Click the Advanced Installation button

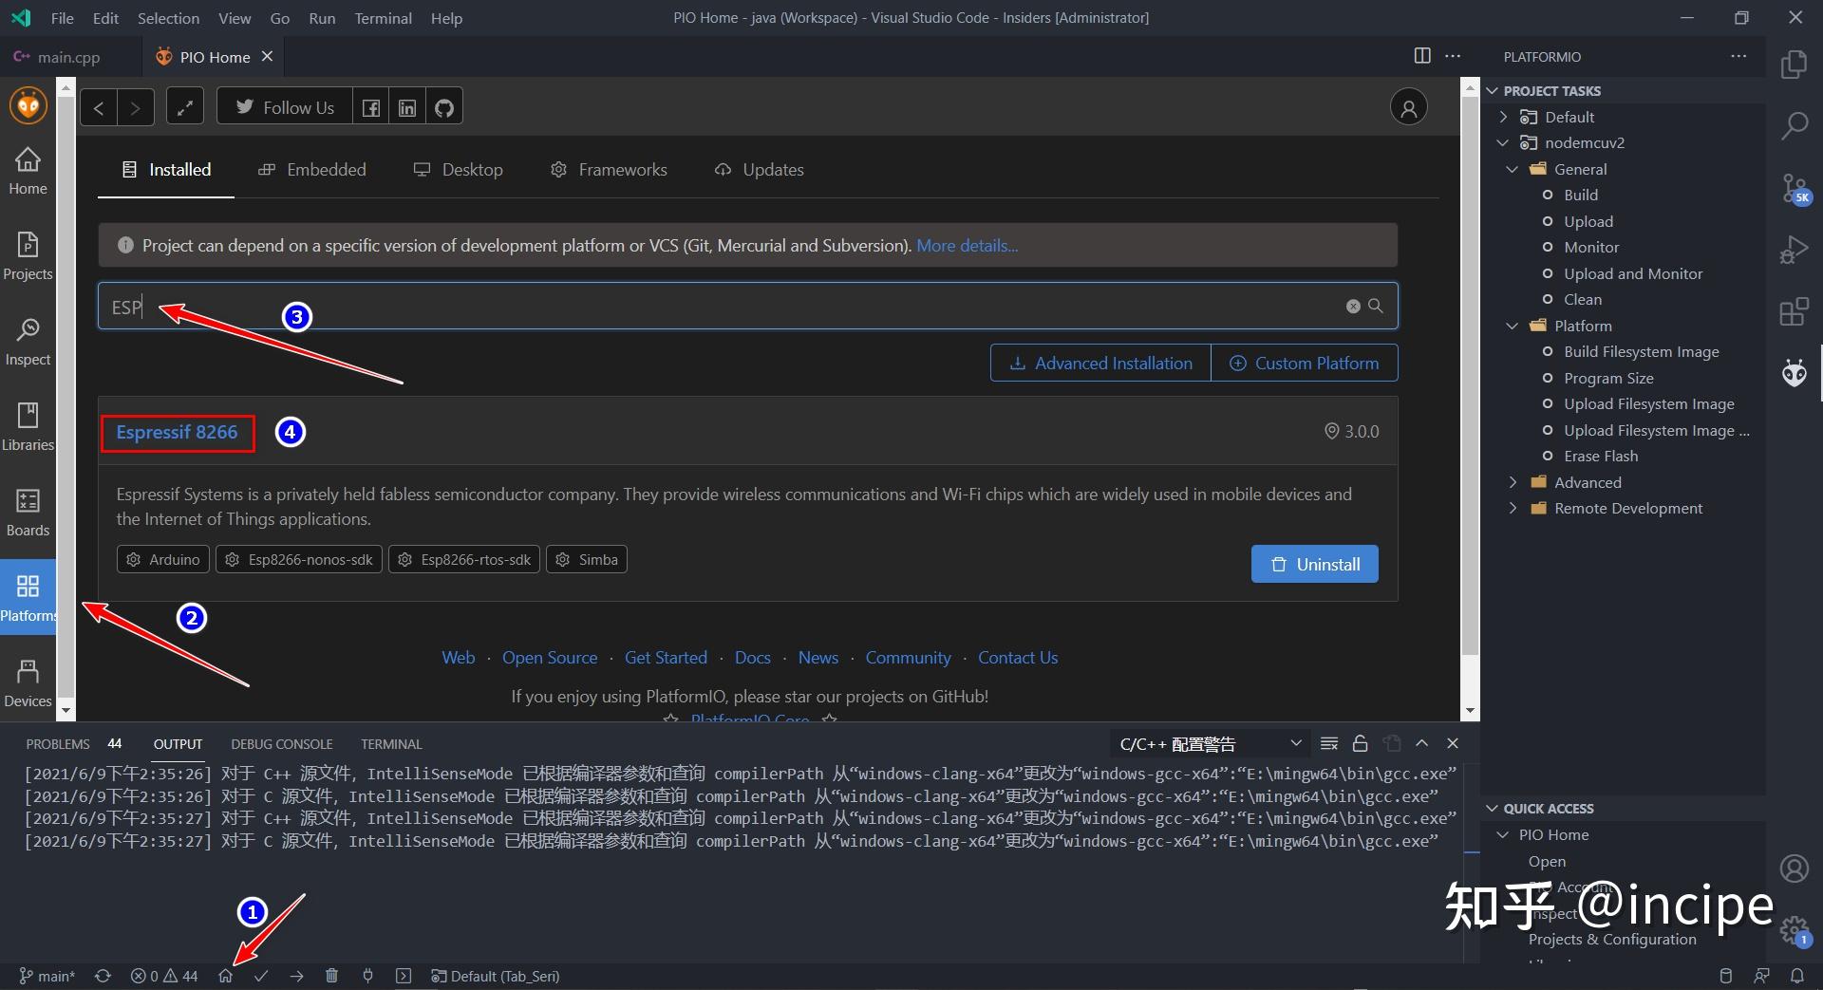[x=1100, y=363]
